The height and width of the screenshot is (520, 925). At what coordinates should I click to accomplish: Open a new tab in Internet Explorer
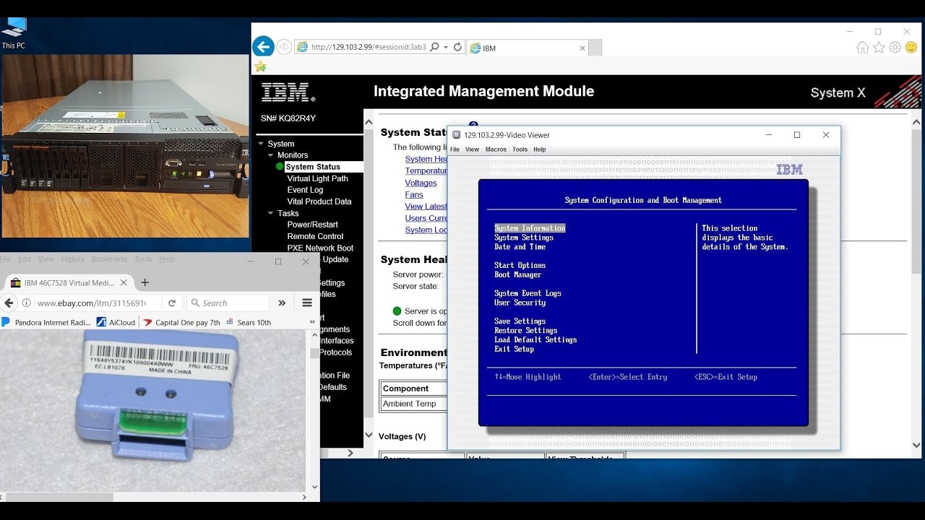pos(595,48)
